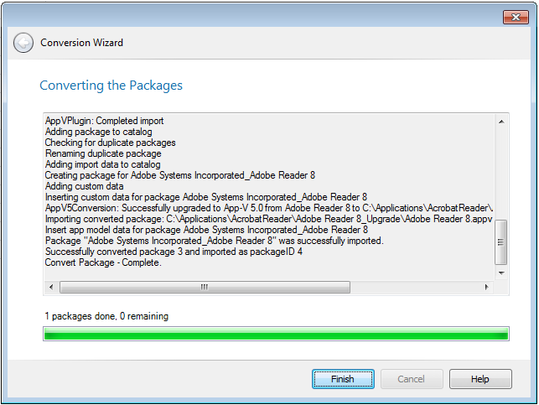The height and width of the screenshot is (405, 539).
Task: Click the vertical scrollbar thumb in the log
Action: coord(501,242)
